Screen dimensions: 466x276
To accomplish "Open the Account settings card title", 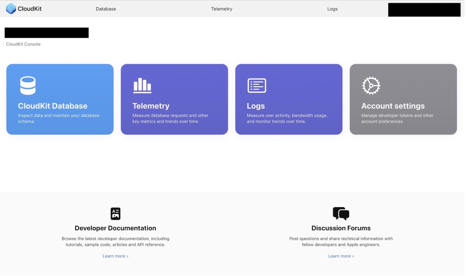I will [393, 106].
